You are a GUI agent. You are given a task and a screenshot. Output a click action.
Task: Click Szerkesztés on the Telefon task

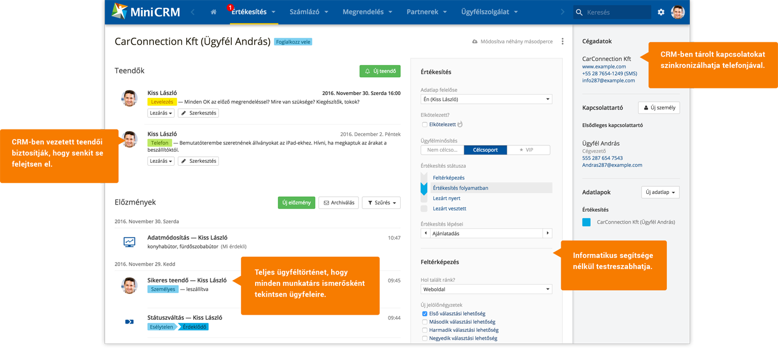pyautogui.click(x=198, y=161)
